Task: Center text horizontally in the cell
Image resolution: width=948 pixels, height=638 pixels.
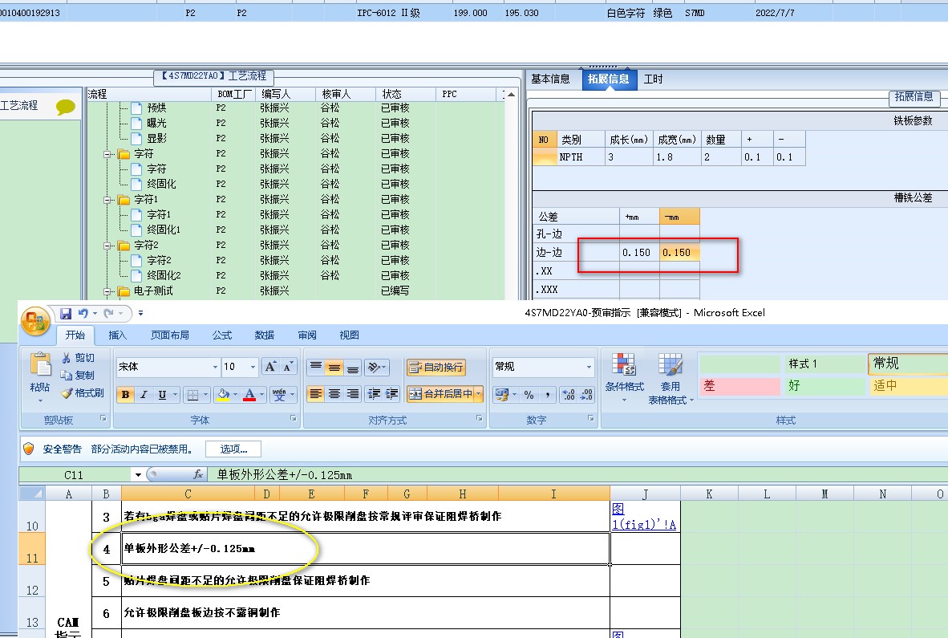Action: [334, 394]
